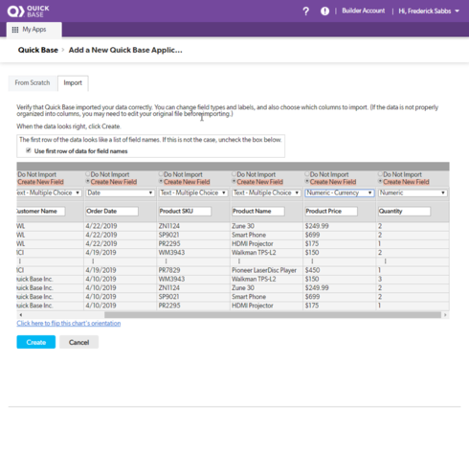
Task: Open Frederick Sabbs user menu arrow
Action: (457, 11)
